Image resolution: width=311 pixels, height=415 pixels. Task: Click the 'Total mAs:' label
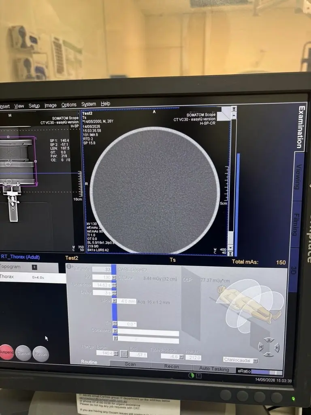(x=245, y=262)
